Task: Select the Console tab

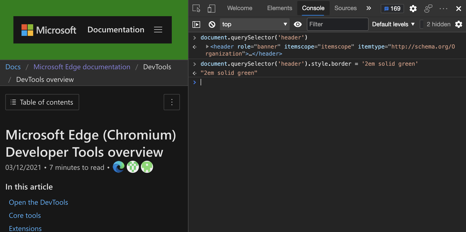Action: pyautogui.click(x=313, y=8)
